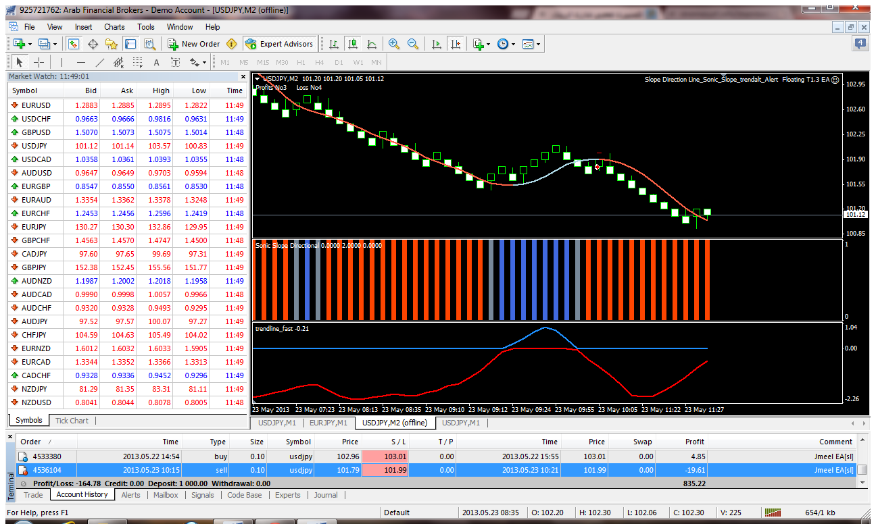Select the arrow cursor tool
This screenshot has height=524, width=876.
pyautogui.click(x=19, y=62)
